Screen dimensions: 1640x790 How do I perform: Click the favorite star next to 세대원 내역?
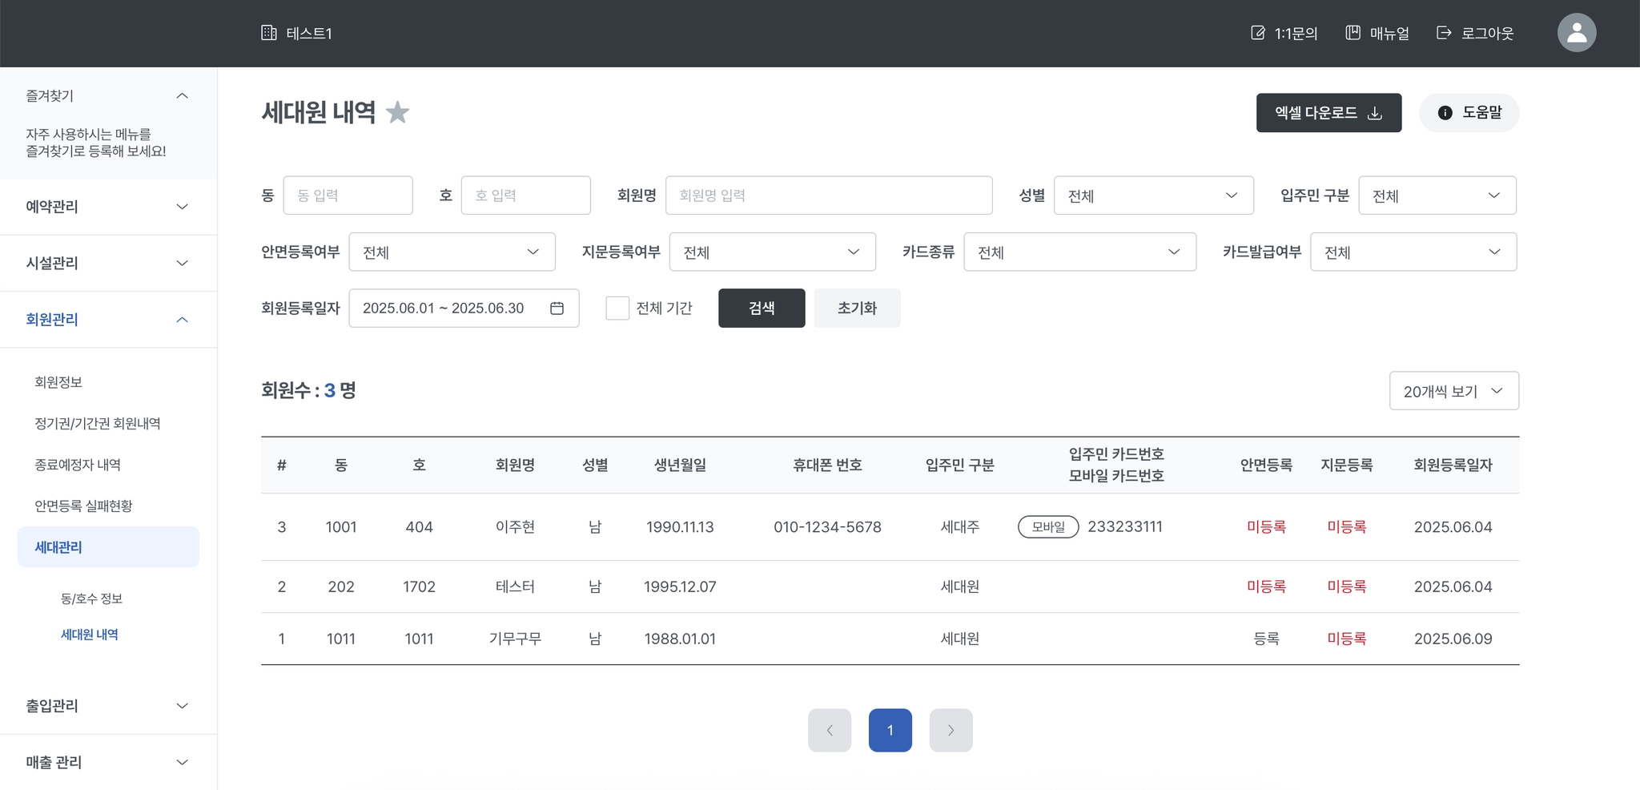coord(397,112)
